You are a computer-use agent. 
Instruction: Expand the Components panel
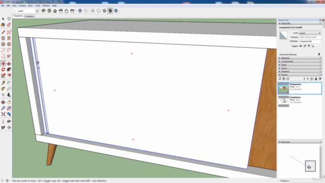(300, 62)
